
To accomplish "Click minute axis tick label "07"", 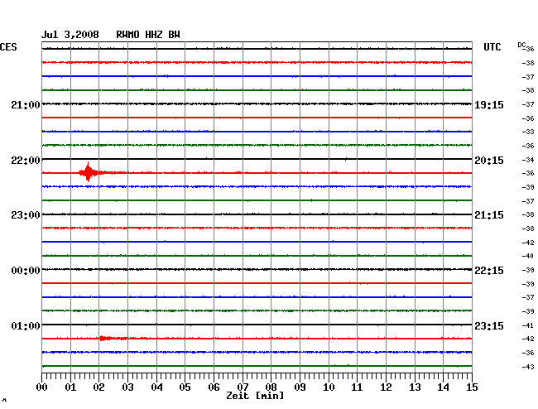I will 243,387.
